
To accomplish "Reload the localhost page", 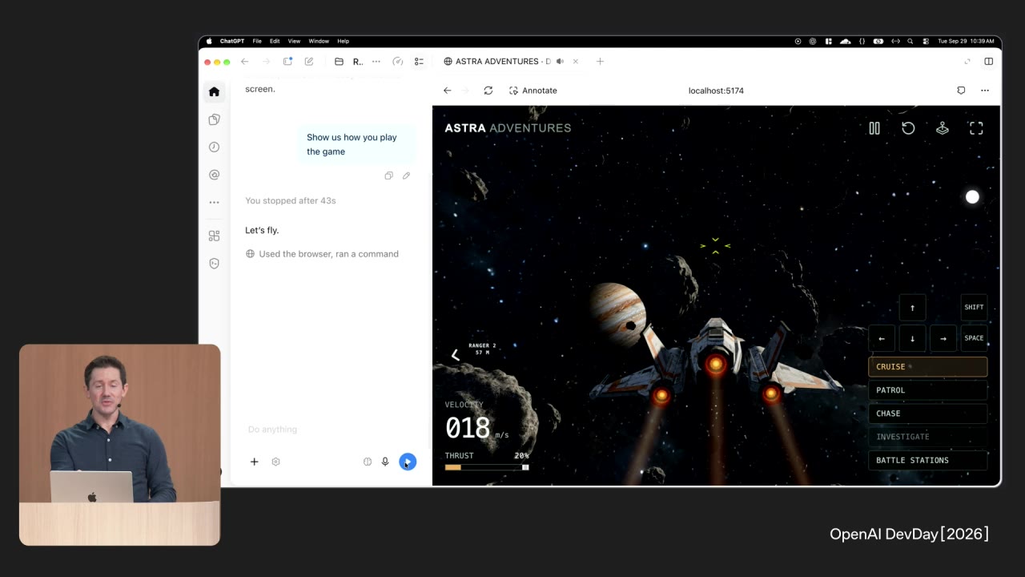I will [488, 91].
